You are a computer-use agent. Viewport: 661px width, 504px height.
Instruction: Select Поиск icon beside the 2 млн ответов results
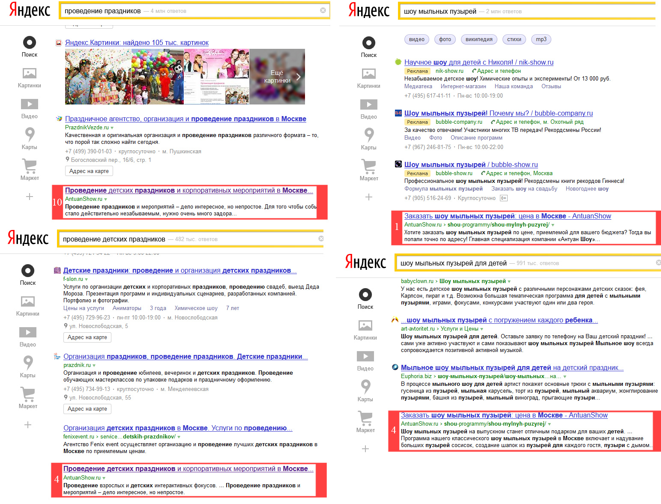369,43
